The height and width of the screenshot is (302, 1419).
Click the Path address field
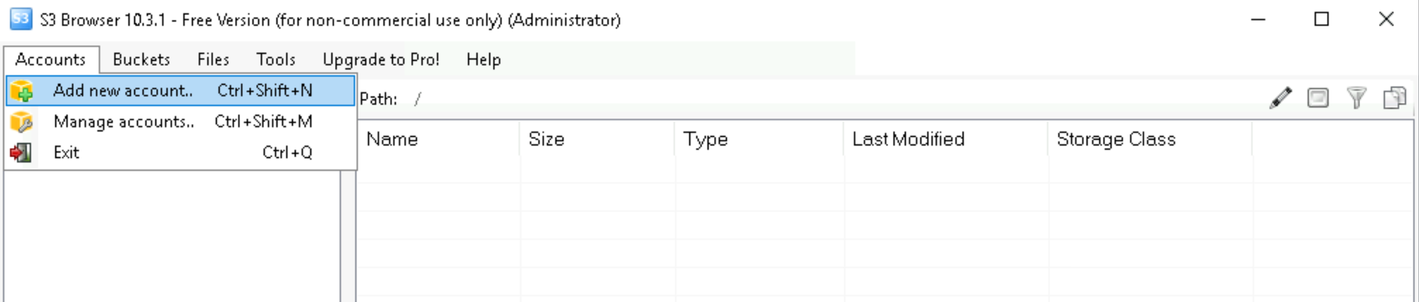coord(800,99)
